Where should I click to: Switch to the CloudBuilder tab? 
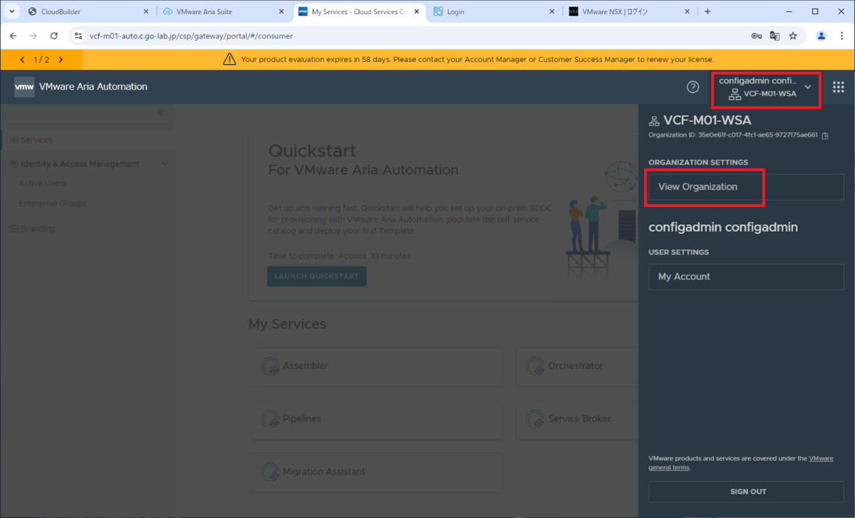[89, 11]
